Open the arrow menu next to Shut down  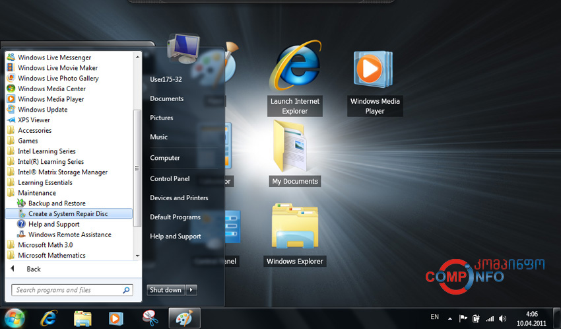(x=191, y=289)
